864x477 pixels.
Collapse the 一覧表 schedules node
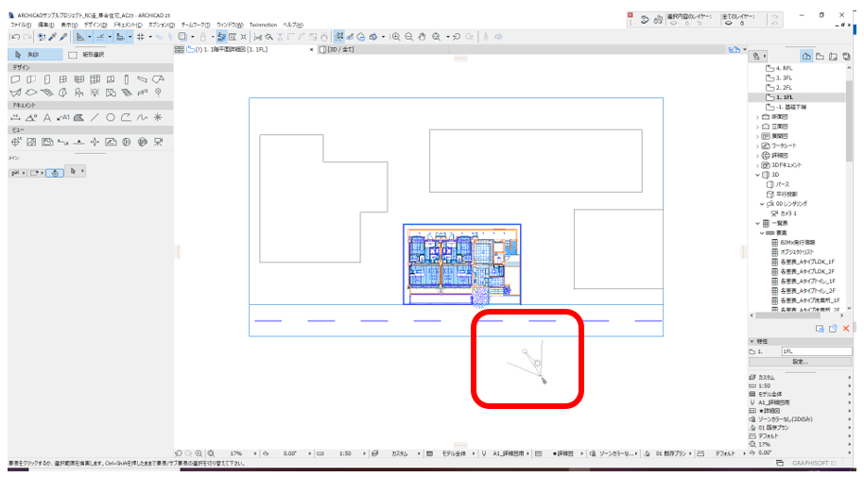pos(757,223)
